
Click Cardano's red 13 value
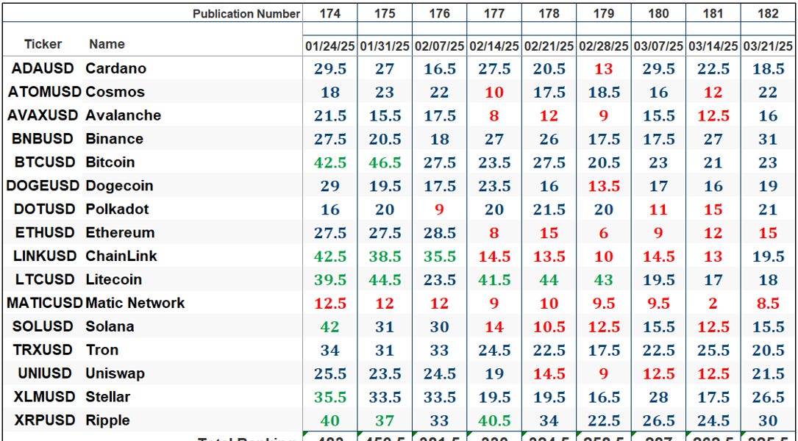(x=604, y=68)
